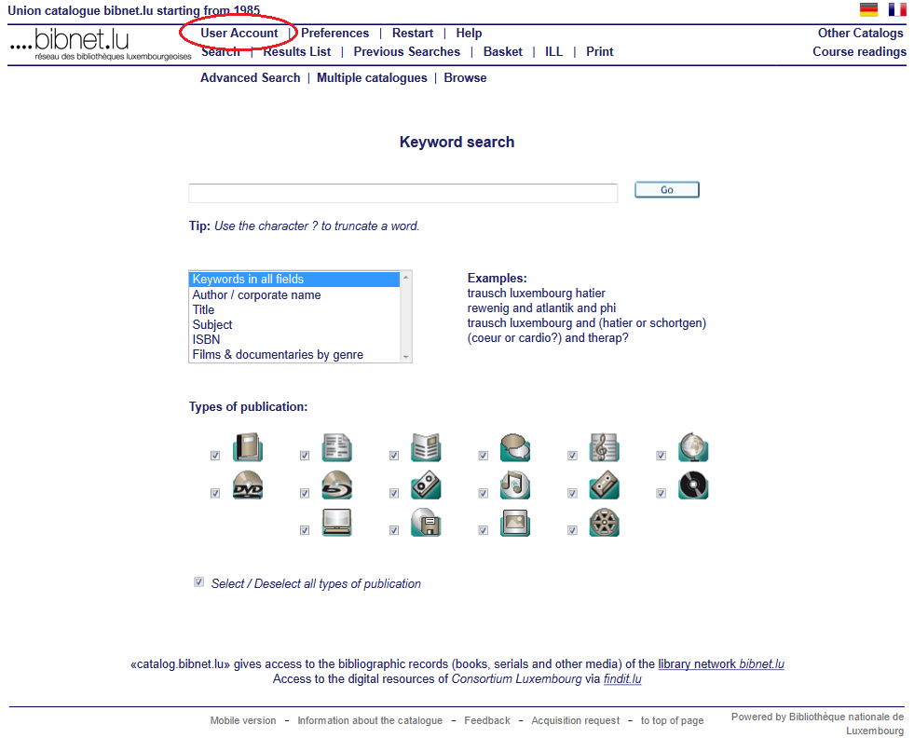Image resolution: width=914 pixels, height=738 pixels.
Task: Follow the library network bibnet.lu link
Action: pos(721,664)
